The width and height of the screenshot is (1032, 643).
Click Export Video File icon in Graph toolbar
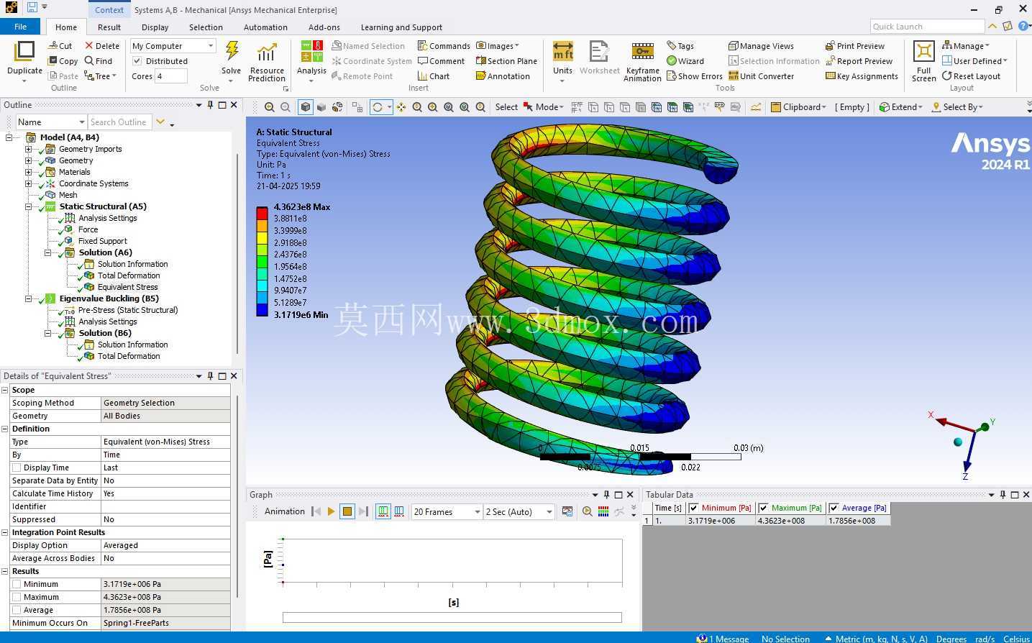(567, 511)
